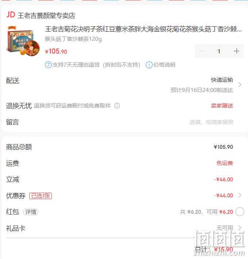Click the product title text link
Image resolution: width=248 pixels, height=259 pixels.
143,29
